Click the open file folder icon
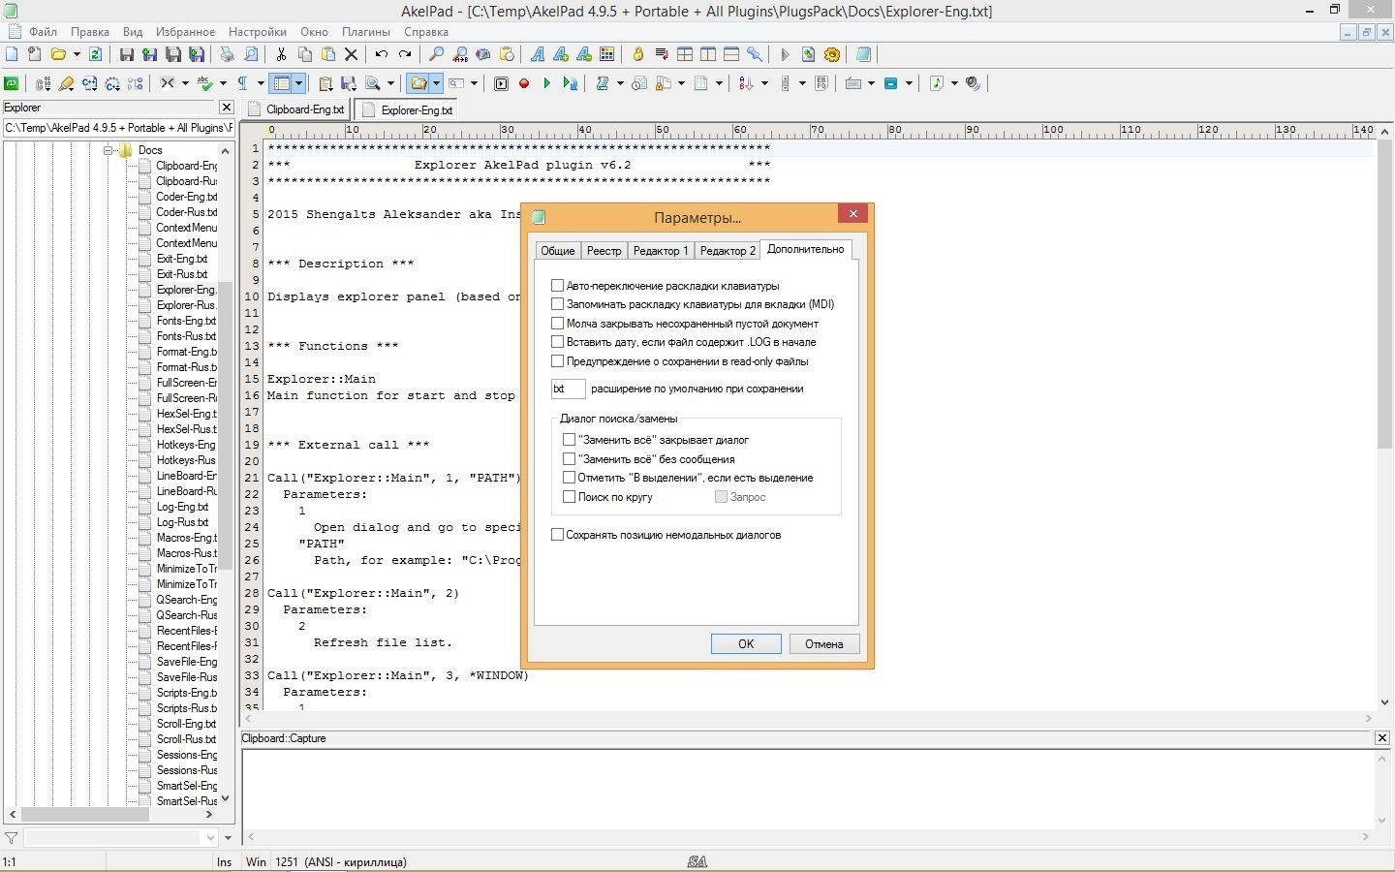Screen dimensions: 1395x872 click(x=58, y=55)
